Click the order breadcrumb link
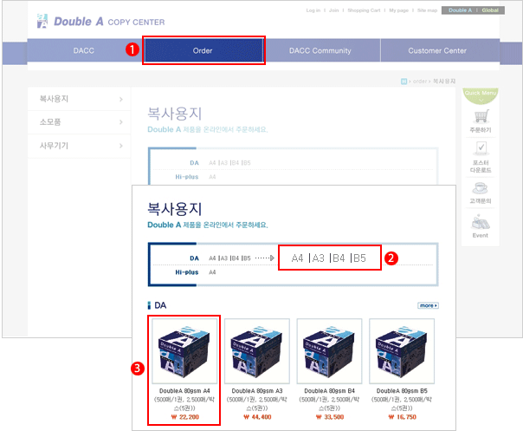The image size is (523, 431). click(420, 82)
